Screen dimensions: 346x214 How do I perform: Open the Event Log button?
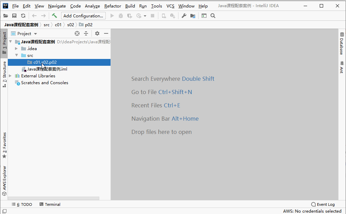(323, 204)
